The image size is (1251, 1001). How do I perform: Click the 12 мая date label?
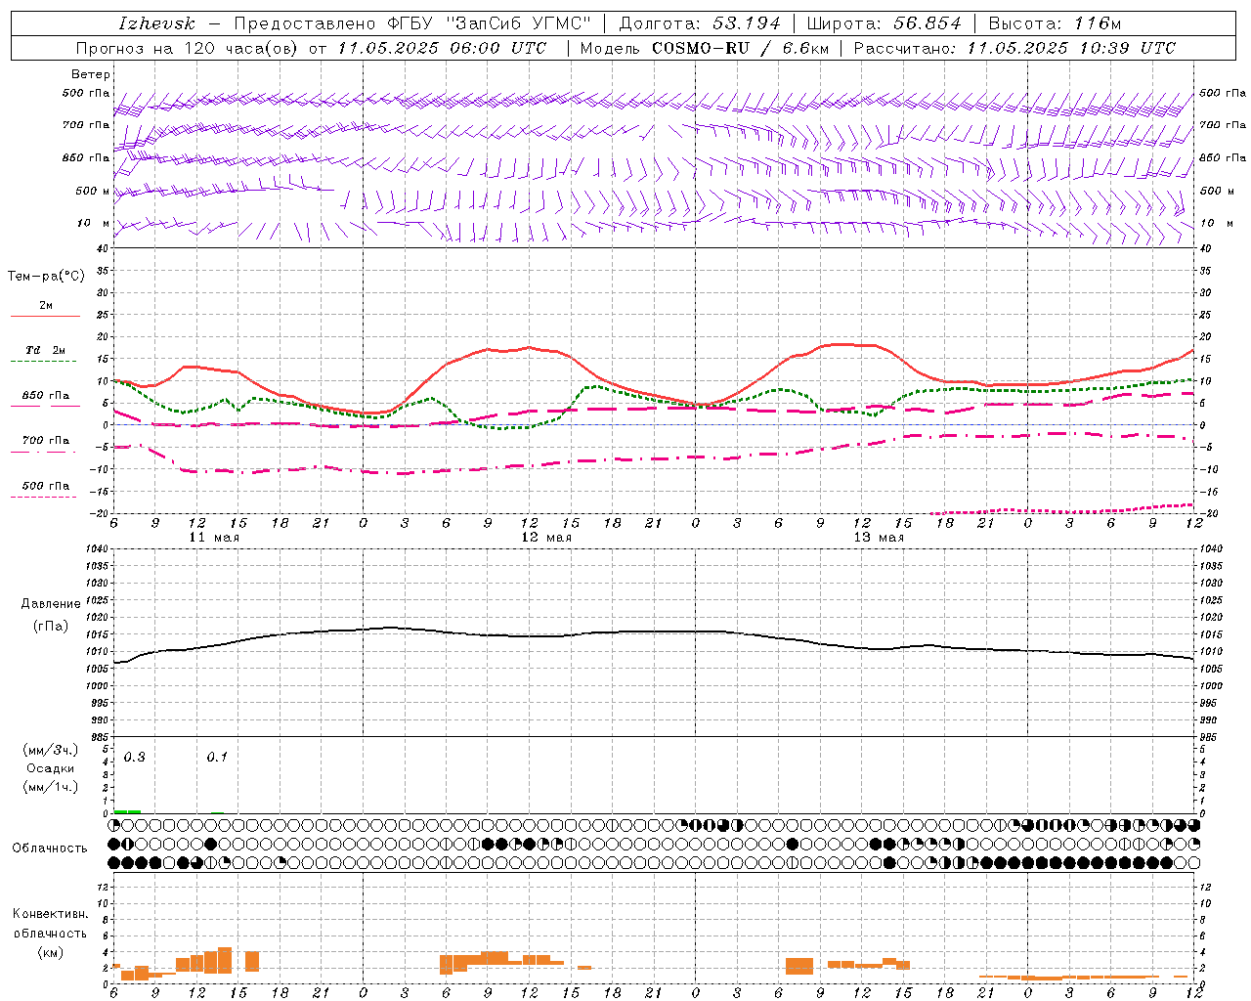coord(546,538)
